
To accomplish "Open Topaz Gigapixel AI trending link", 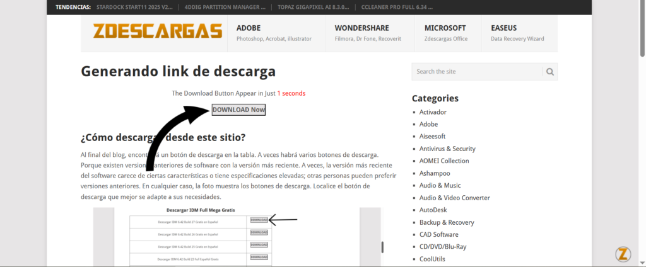I will click(x=314, y=7).
